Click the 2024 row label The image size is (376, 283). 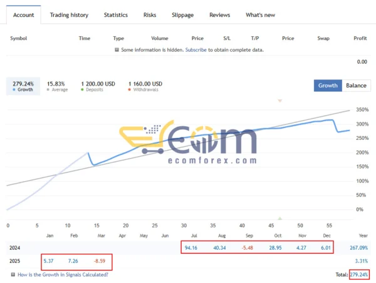tap(14, 247)
